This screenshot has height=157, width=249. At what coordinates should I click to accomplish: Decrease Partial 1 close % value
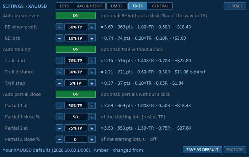tap(60, 117)
